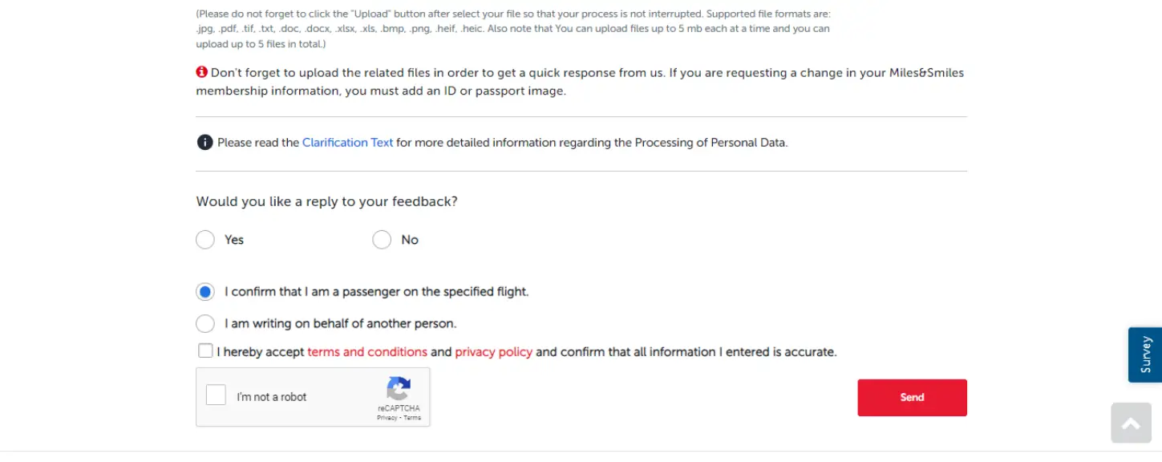Open the Clarification Text link

click(347, 143)
